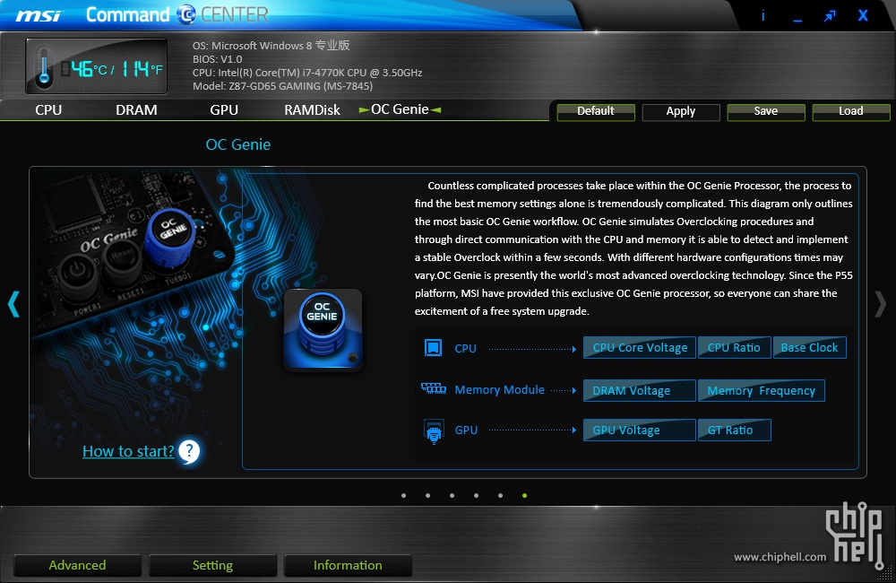Click the CPU chip icon in diagram
This screenshot has width=896, height=583.
[x=433, y=348]
